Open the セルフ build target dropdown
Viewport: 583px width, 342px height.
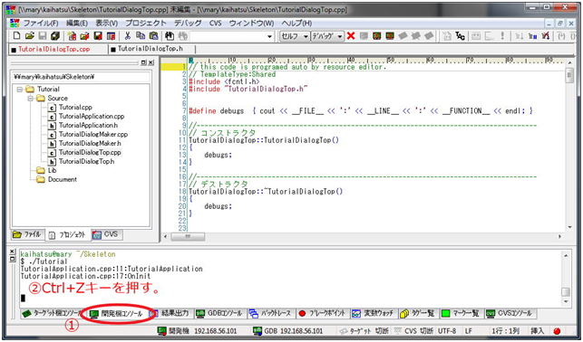click(306, 36)
